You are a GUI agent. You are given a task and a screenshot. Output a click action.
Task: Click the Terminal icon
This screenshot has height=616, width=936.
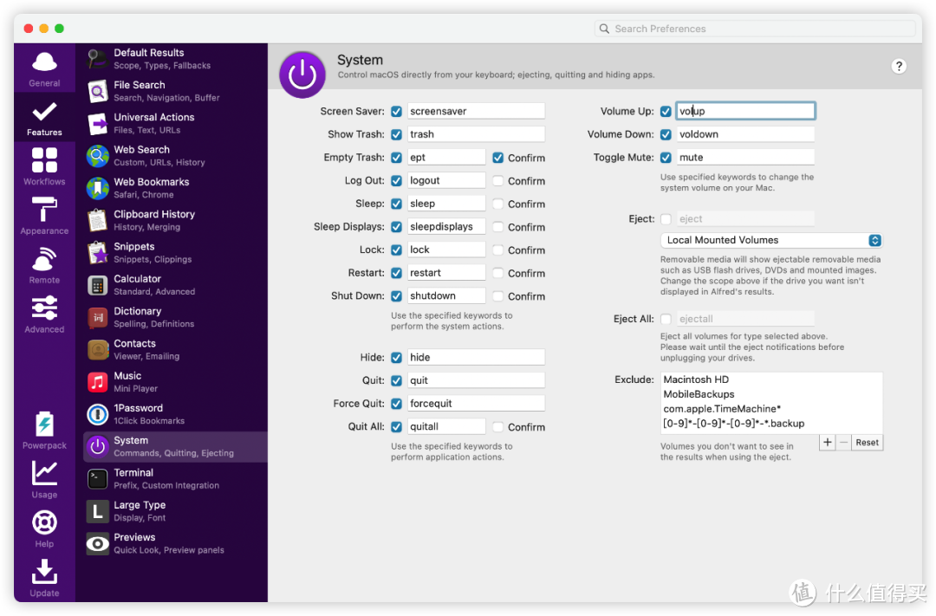pos(97,479)
